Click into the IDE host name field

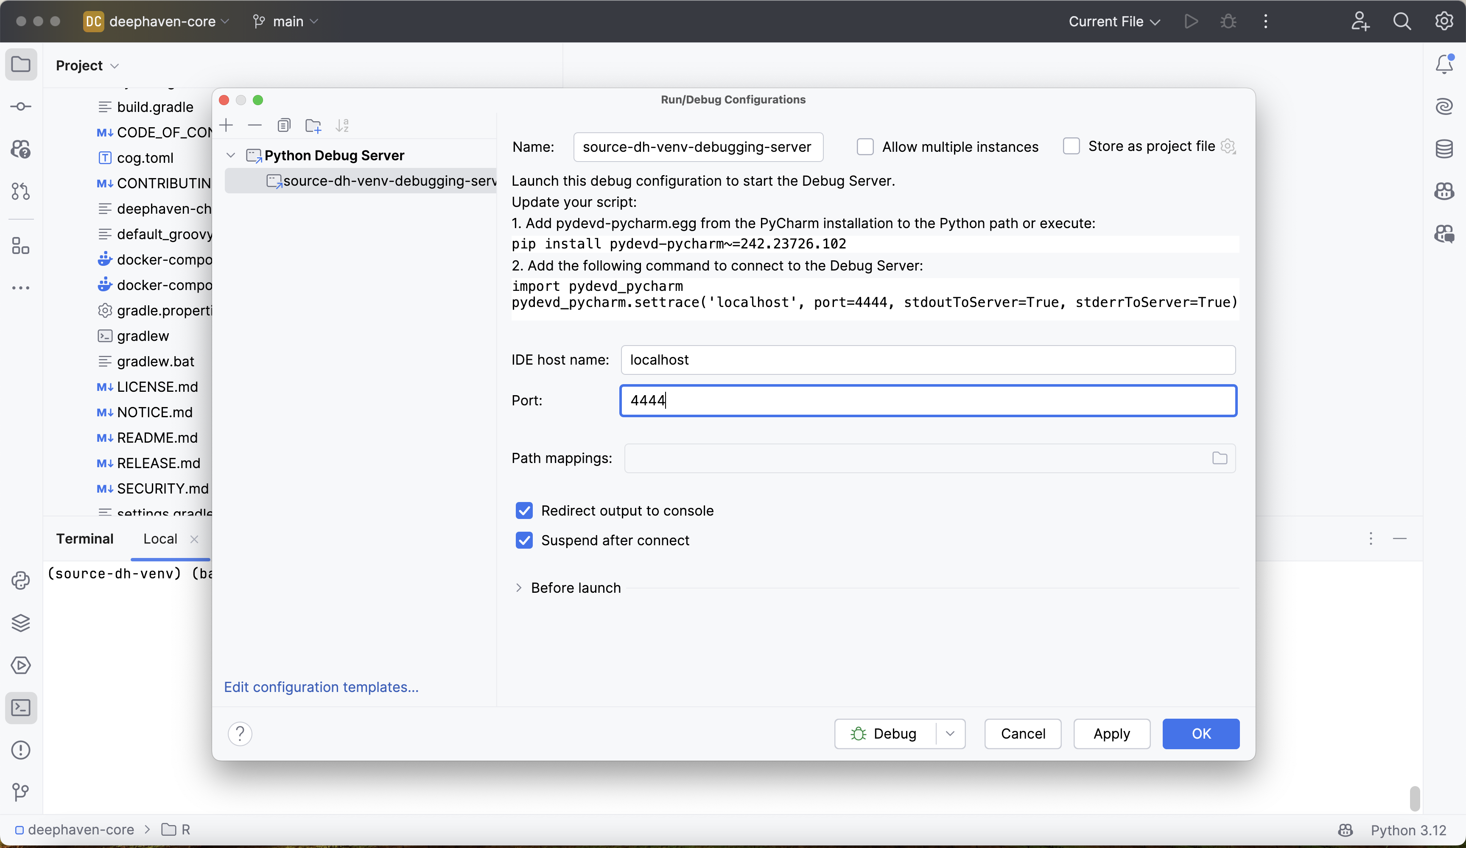(x=927, y=360)
